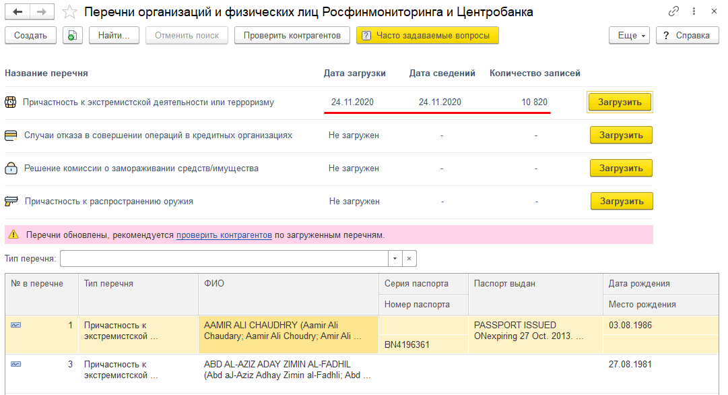Click birth date 27.08.1981
This screenshot has width=728, height=395.
point(630,364)
